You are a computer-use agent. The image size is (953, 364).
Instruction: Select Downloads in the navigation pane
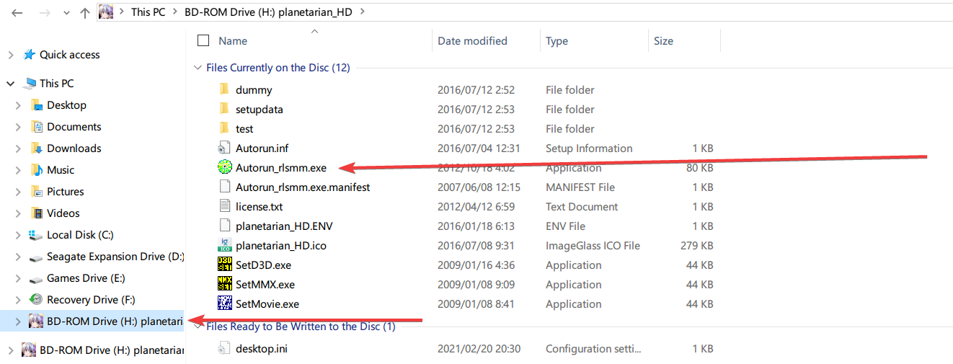coord(74,148)
